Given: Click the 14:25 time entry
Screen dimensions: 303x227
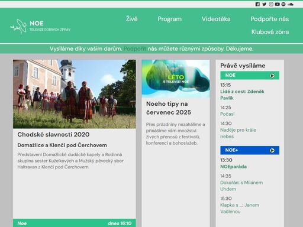Looking at the screenshot, I should [x=225, y=108].
